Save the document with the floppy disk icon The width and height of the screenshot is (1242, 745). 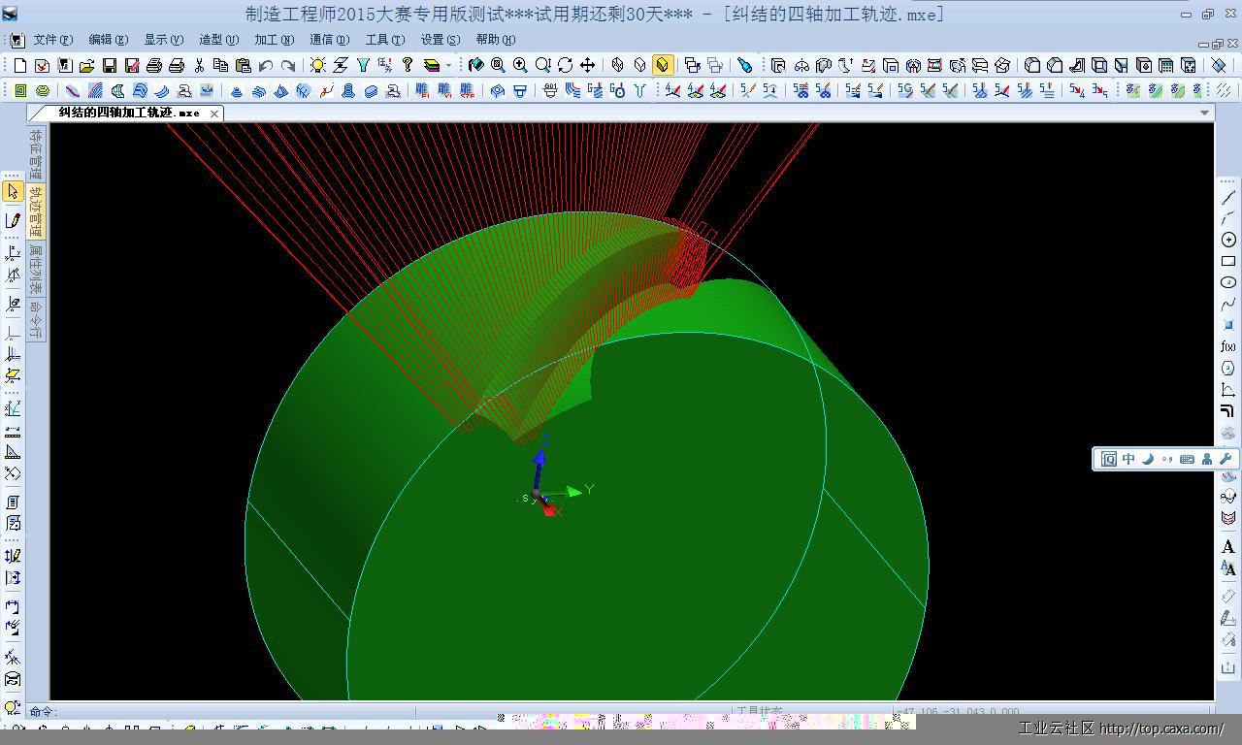click(109, 65)
